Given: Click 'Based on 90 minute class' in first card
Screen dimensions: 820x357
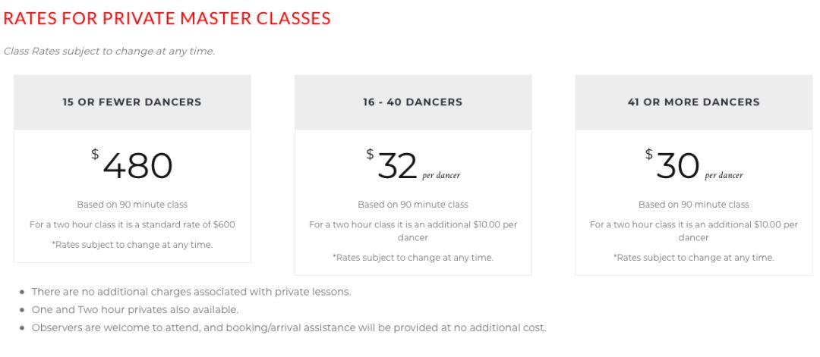Looking at the screenshot, I should (132, 205).
